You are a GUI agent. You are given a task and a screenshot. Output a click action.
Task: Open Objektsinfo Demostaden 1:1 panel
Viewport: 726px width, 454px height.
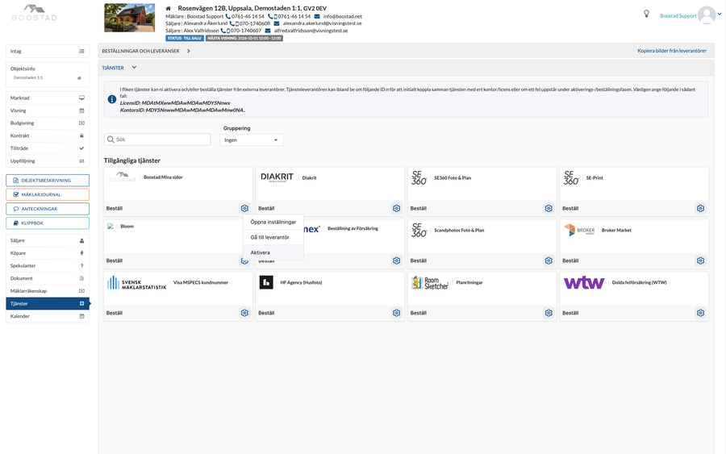(48, 74)
